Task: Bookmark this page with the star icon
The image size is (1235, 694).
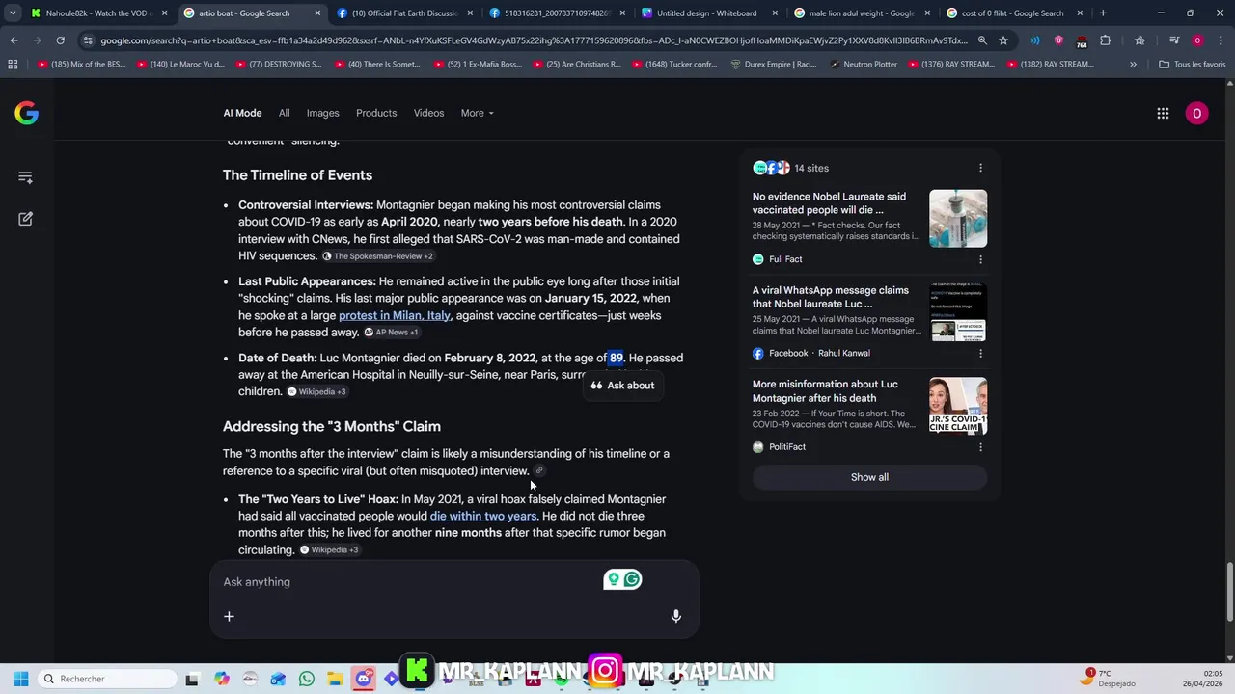Action: click(1003, 40)
